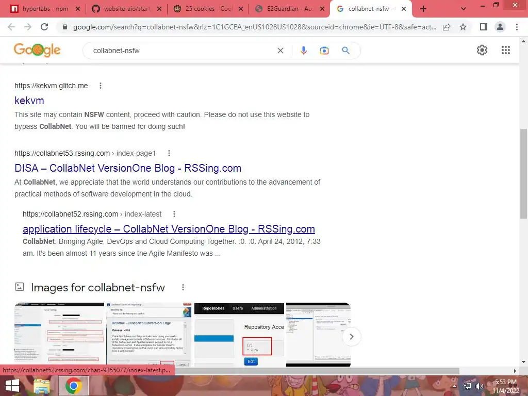Open the Chrome three-dot menu
This screenshot has width=528, height=396.
pyautogui.click(x=517, y=27)
